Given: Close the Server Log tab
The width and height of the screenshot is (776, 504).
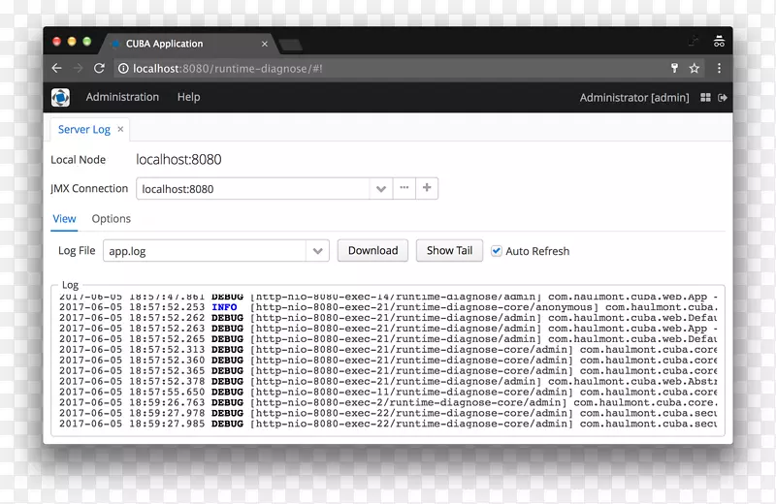Looking at the screenshot, I should (121, 129).
